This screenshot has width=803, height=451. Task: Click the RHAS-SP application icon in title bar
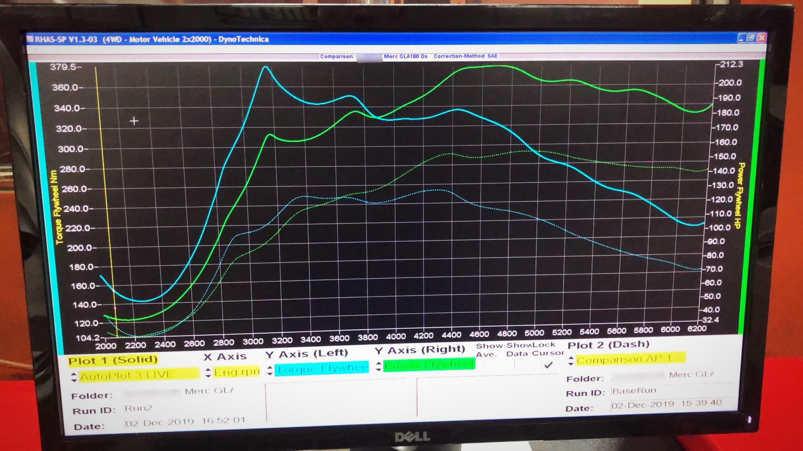pyautogui.click(x=31, y=39)
